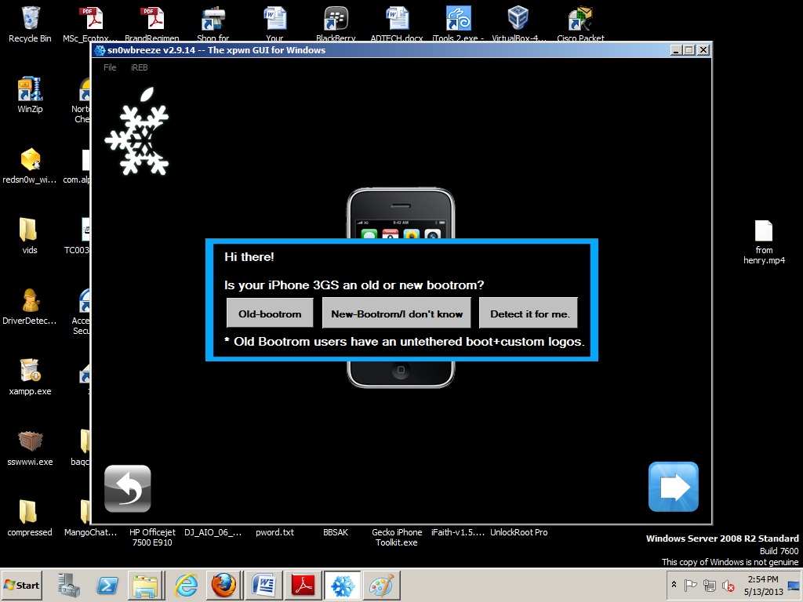Select the MangoChat desktop label
Viewport: 803px width, 602px height.
click(91, 532)
